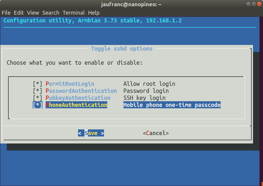
Task: Close the terminal window
Action: tap(259, 4)
